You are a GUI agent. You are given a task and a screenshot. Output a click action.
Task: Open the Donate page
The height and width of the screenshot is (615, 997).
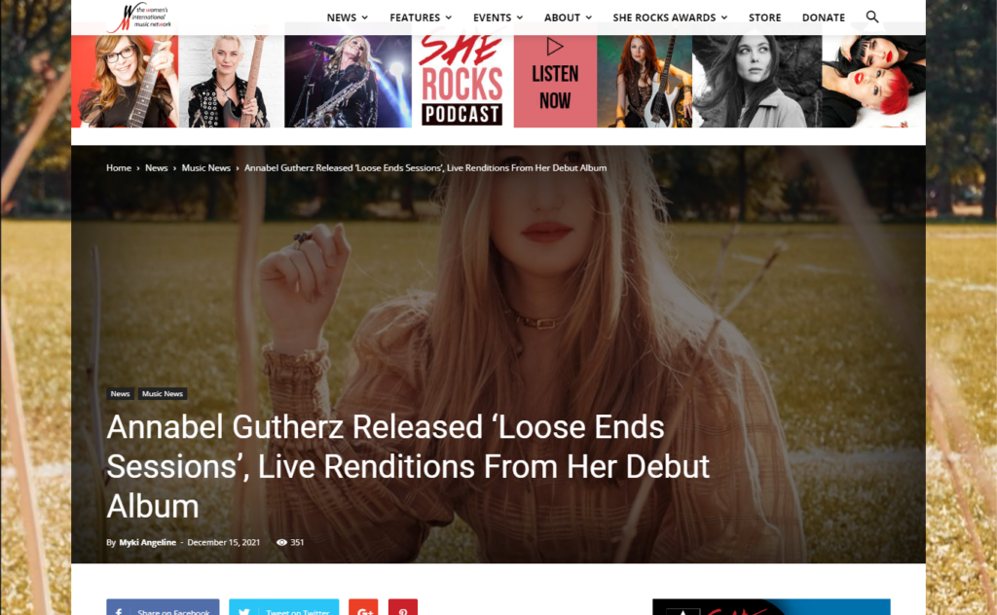(x=824, y=18)
